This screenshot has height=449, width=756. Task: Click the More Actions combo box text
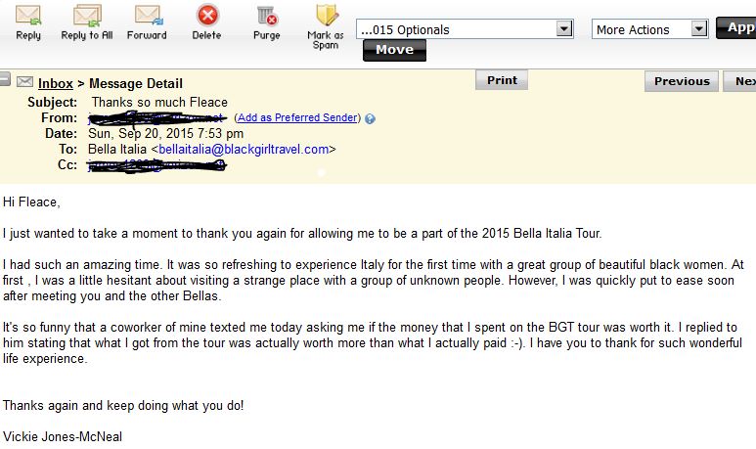pos(633,30)
